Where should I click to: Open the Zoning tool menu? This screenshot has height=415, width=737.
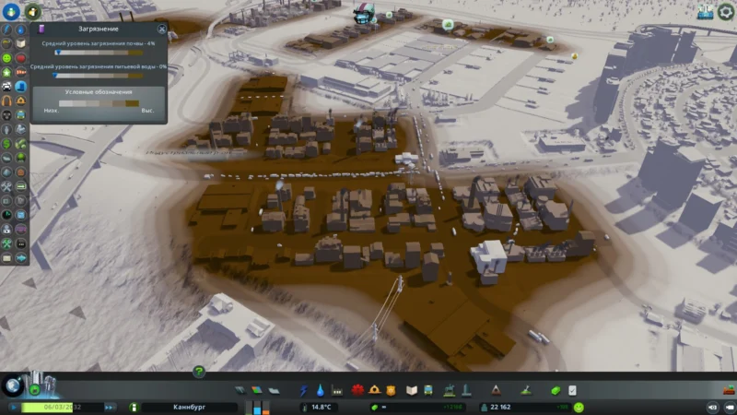click(x=257, y=390)
